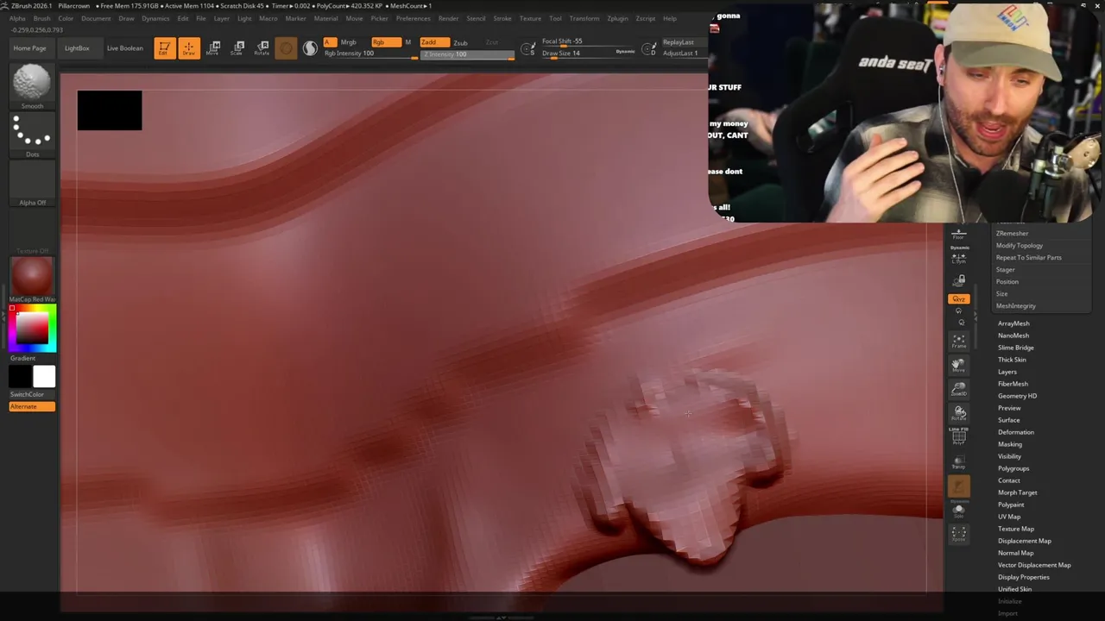Click the Xpose icon
1105x621 pixels.
pyautogui.click(x=959, y=535)
